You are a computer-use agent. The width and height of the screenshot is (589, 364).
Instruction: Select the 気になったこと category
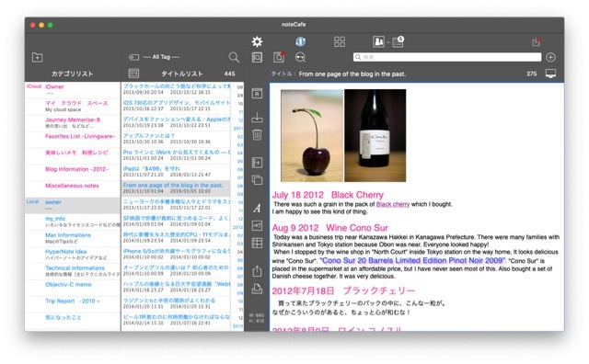tap(73, 321)
